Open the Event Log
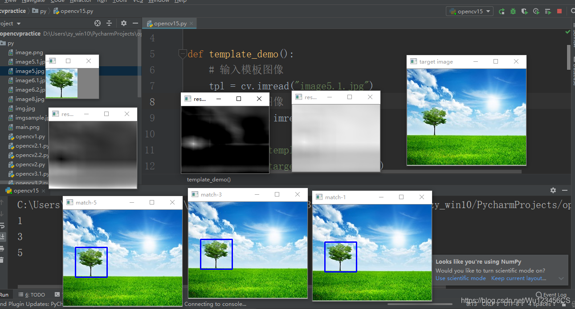The height and width of the screenshot is (309, 575). pyautogui.click(x=551, y=295)
